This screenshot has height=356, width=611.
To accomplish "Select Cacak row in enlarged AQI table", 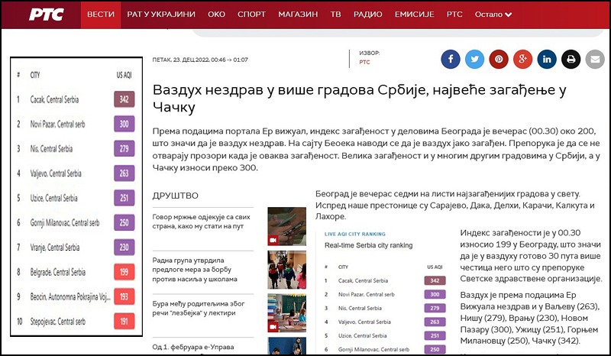I will (76, 99).
